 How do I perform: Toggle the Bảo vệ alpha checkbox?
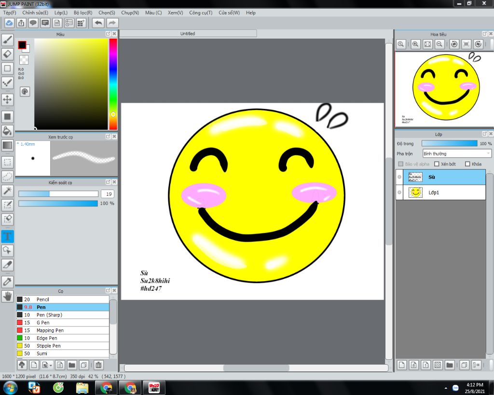(x=401, y=164)
